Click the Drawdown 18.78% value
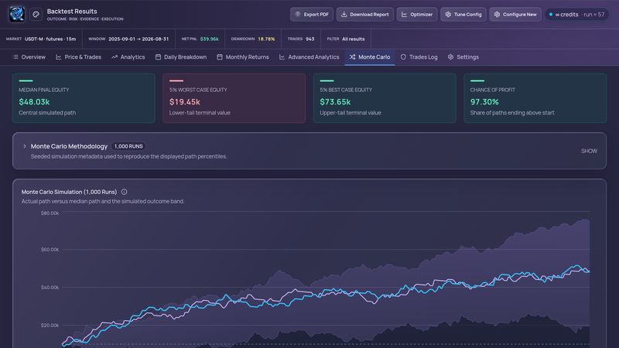The height and width of the screenshot is (348, 619). coord(266,39)
